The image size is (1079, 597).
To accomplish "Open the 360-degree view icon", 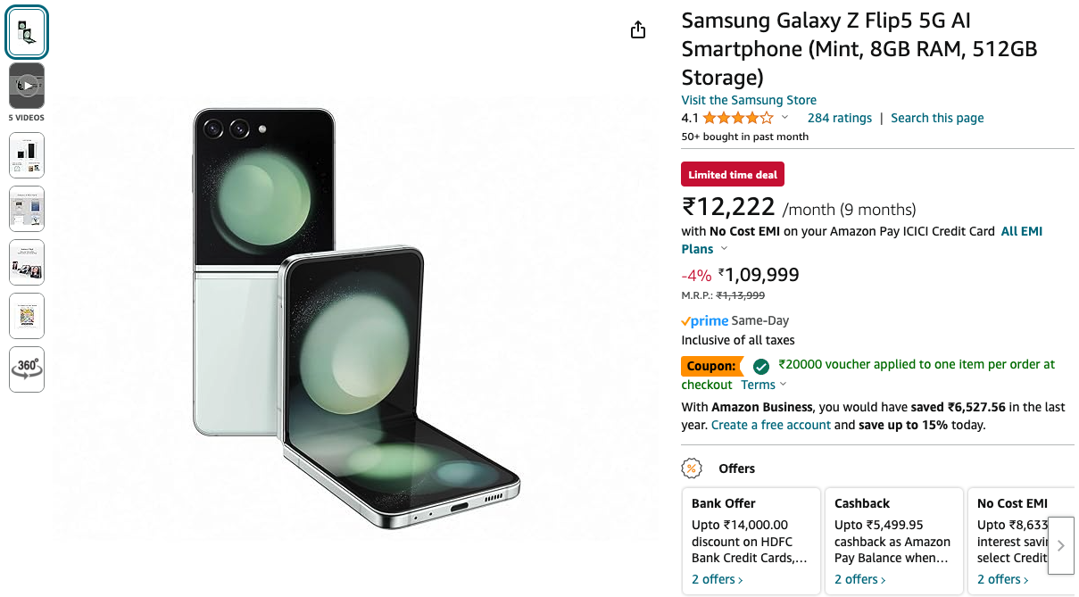I will [27, 369].
